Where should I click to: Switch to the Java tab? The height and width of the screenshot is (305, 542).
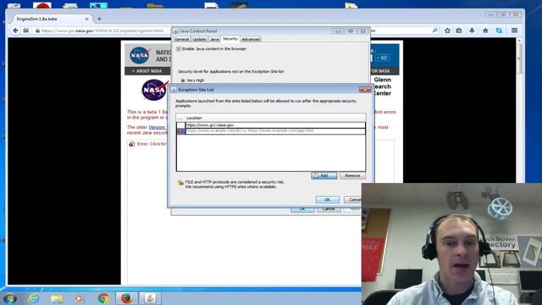[x=214, y=39]
